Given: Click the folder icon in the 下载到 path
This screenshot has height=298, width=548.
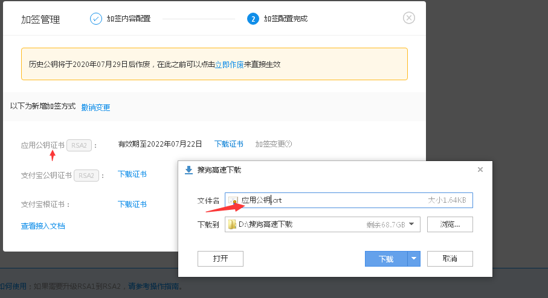Looking at the screenshot, I should click(x=232, y=224).
